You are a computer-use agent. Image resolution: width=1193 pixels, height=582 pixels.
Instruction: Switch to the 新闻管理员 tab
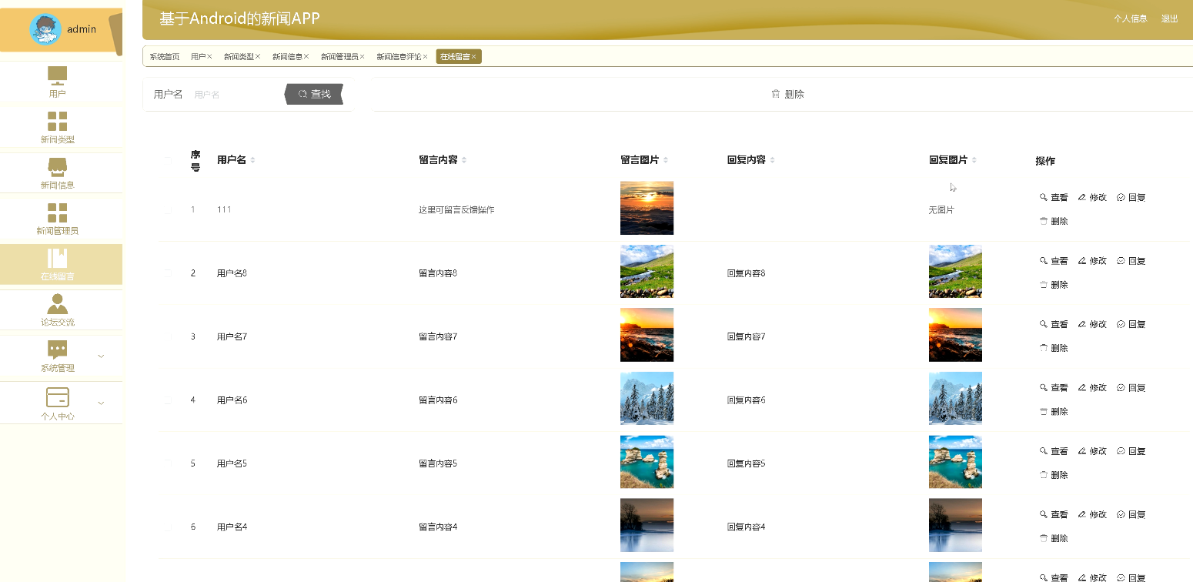339,57
